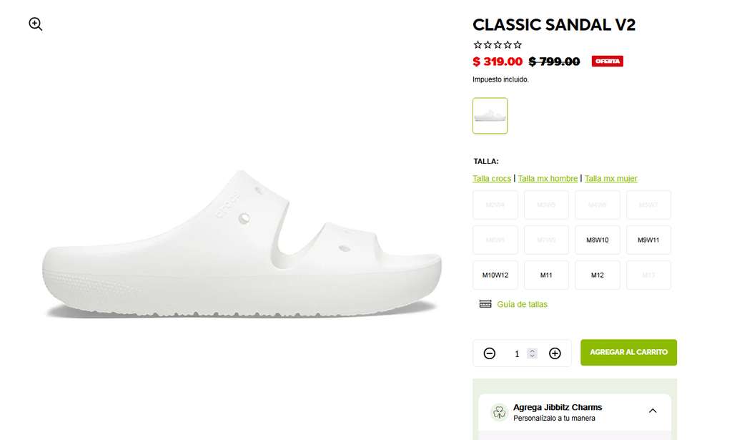The width and height of the screenshot is (732, 440).
Task: Click the zoom magnifier icon on image
Action: 36,24
